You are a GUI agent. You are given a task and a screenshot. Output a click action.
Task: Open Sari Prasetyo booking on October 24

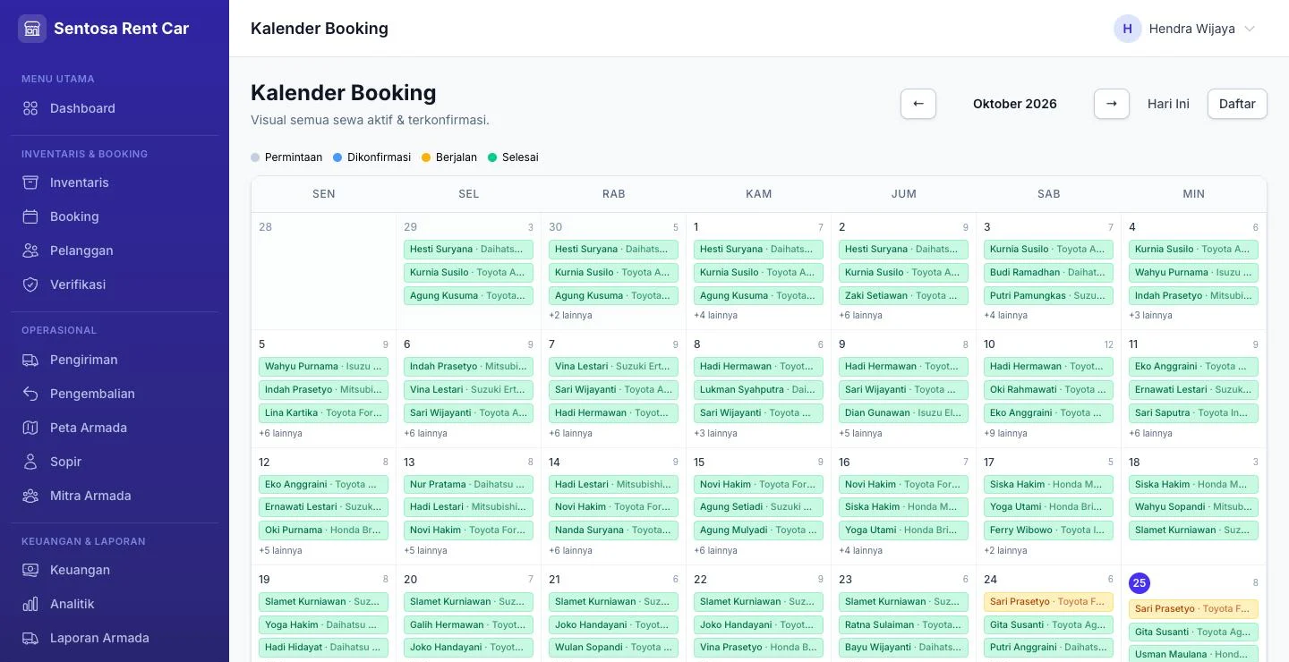1048,602
